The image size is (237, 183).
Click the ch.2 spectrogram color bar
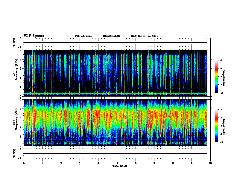click(x=217, y=126)
